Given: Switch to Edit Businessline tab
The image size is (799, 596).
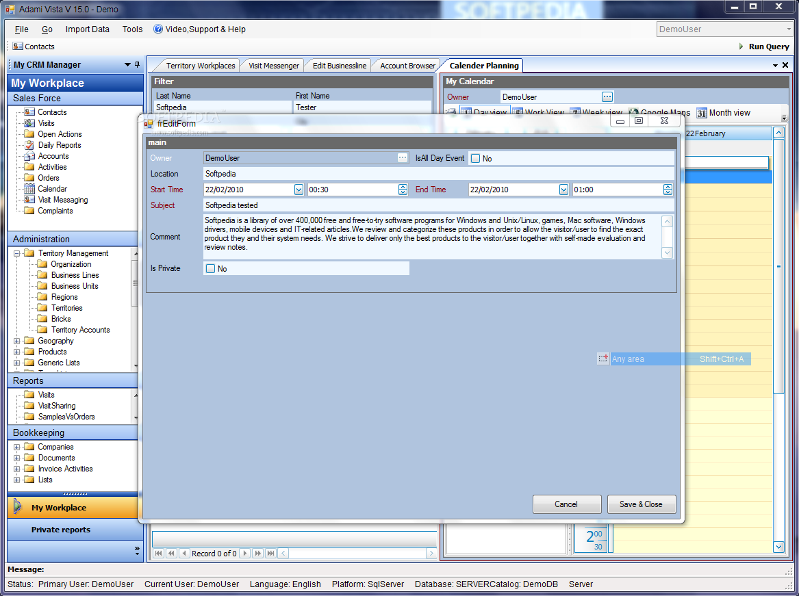Looking at the screenshot, I should point(340,66).
